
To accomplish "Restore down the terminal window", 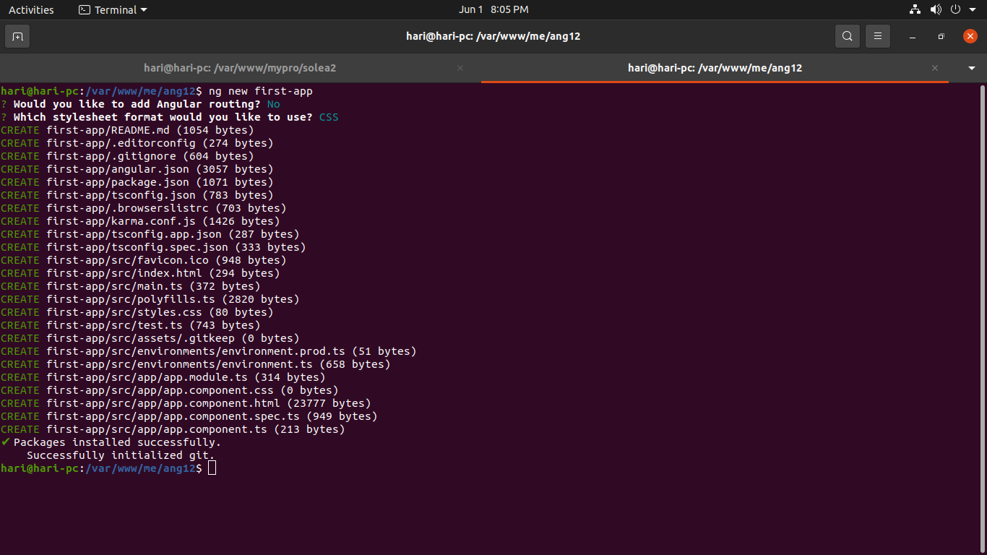I will [941, 36].
